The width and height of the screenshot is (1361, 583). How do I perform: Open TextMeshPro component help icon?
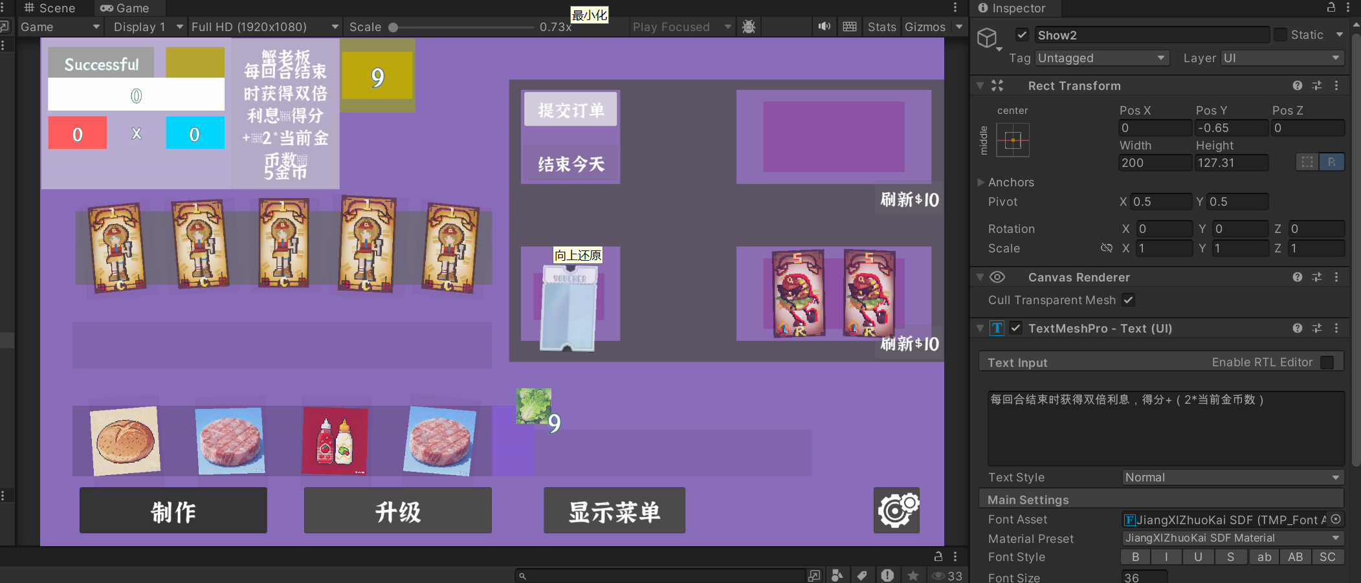[1298, 328]
